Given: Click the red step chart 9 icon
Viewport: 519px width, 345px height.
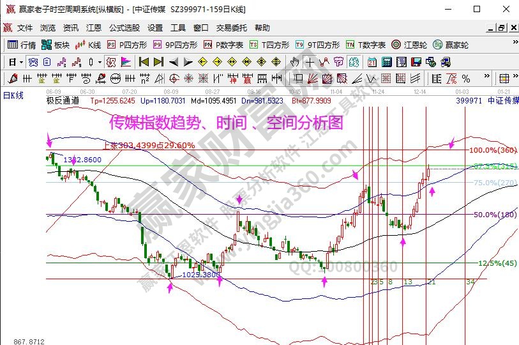Looking at the screenshot, I should pyautogui.click(x=77, y=62).
